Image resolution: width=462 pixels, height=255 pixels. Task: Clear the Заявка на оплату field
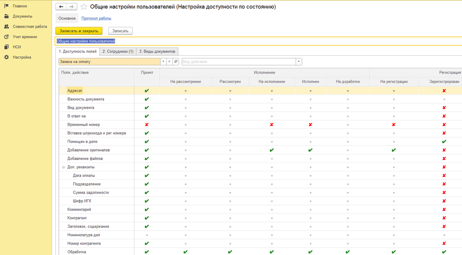pyautogui.click(x=169, y=61)
